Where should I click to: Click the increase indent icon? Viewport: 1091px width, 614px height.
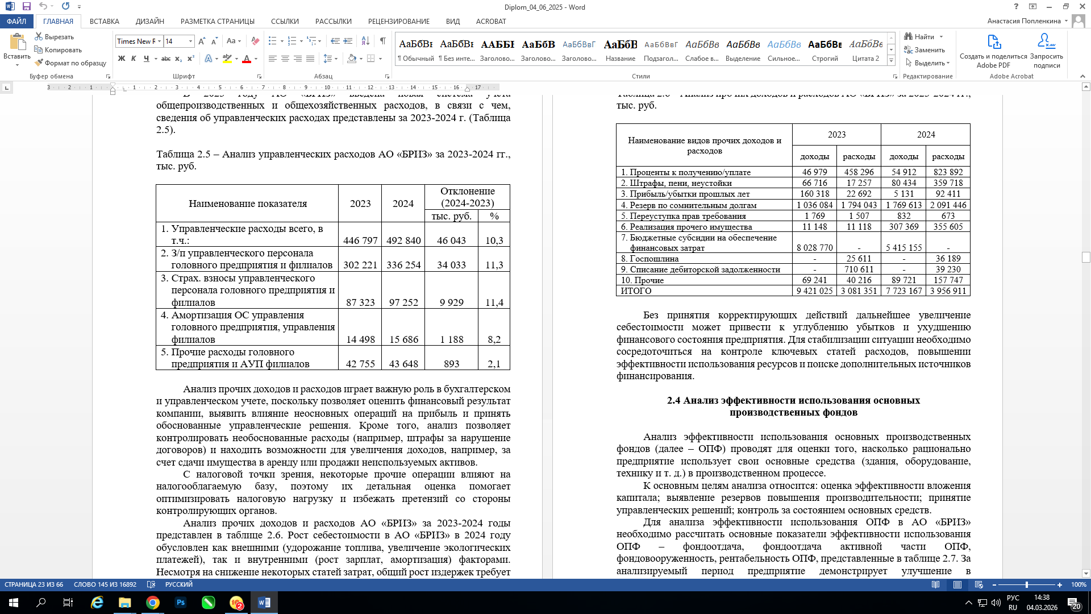click(x=348, y=41)
